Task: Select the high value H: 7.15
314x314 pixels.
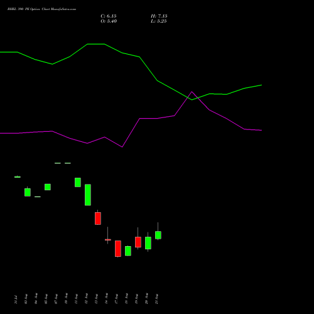Action: point(159,16)
